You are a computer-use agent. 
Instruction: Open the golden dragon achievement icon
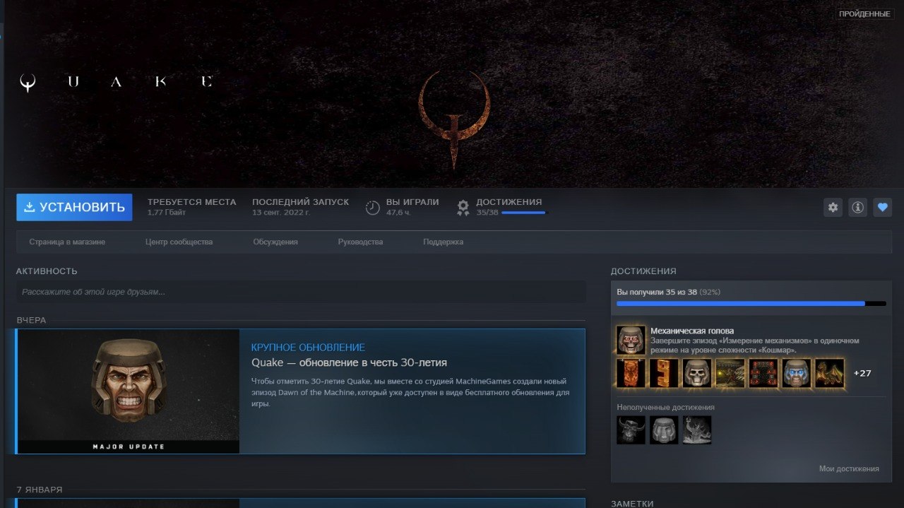click(x=830, y=373)
